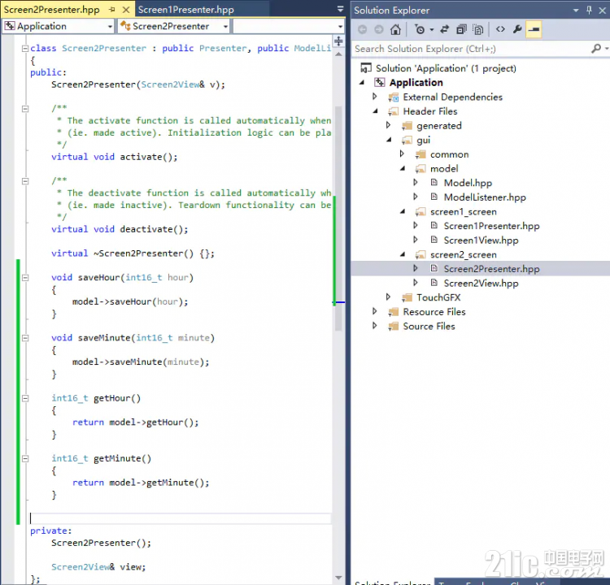The width and height of the screenshot is (610, 585).
Task: Click the Back navigation arrow in Solution Explorer
Action: click(362, 29)
